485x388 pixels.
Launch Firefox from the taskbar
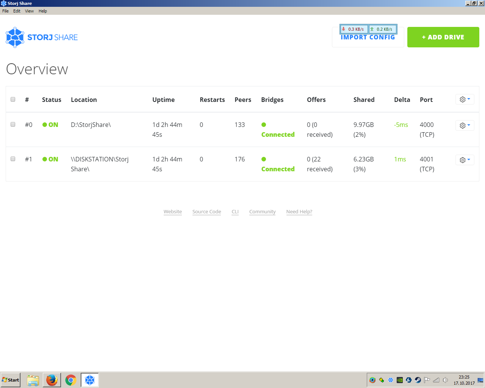point(52,380)
